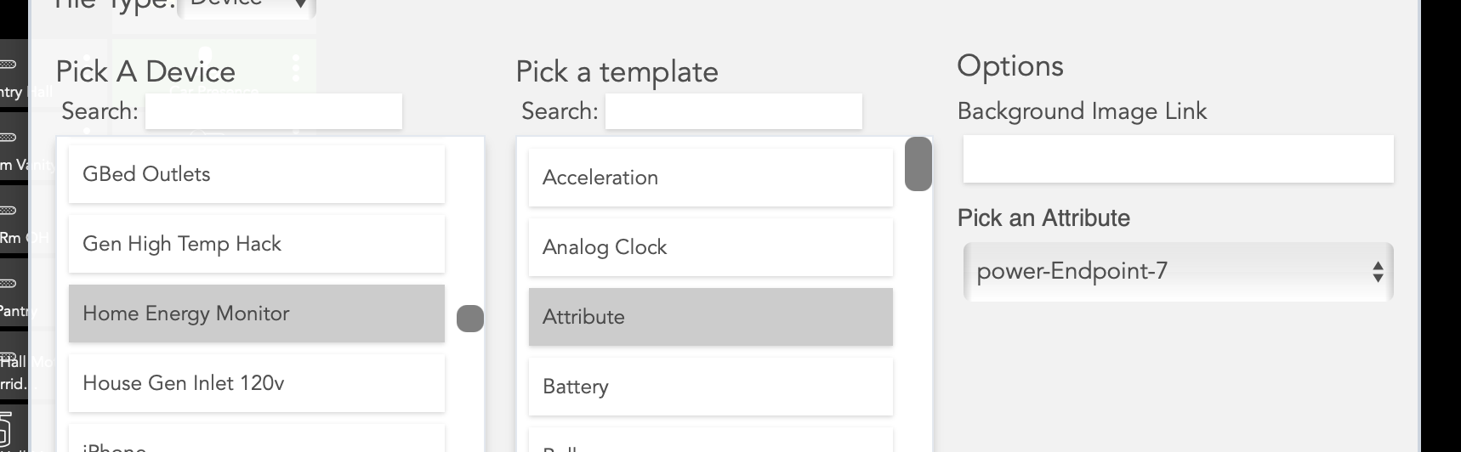Open the Tile Type dropdown

(x=247, y=5)
